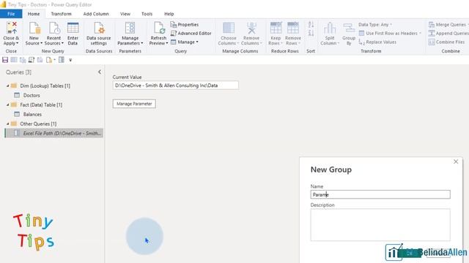This screenshot has height=263, width=469.
Task: Click the Name field in New Group
Action: pyautogui.click(x=380, y=194)
